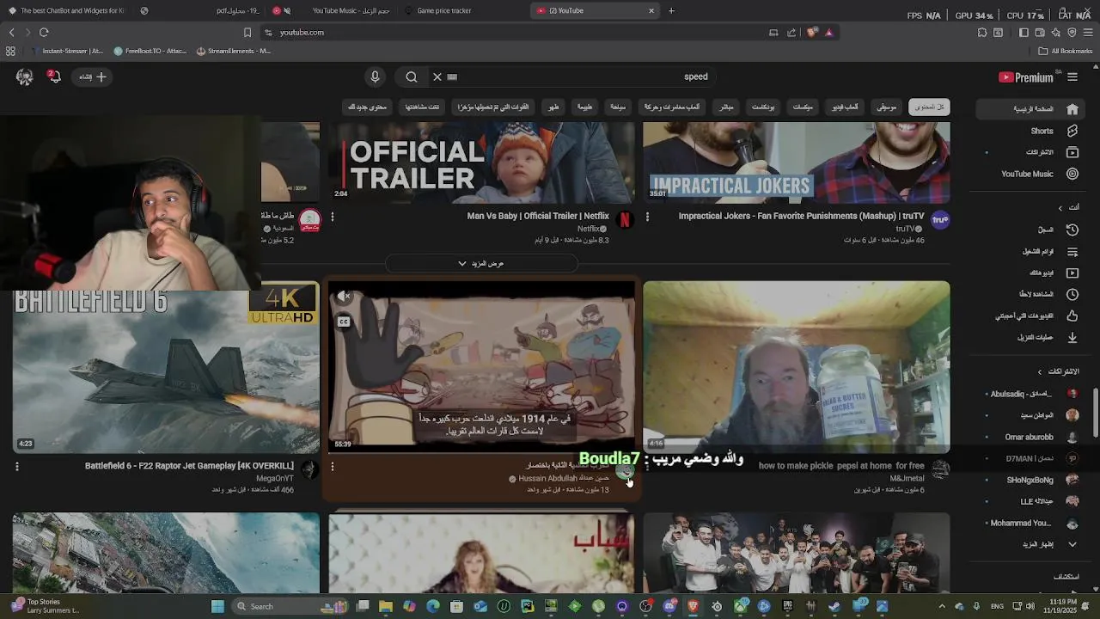Open StreamElements bookmark

coord(233,51)
